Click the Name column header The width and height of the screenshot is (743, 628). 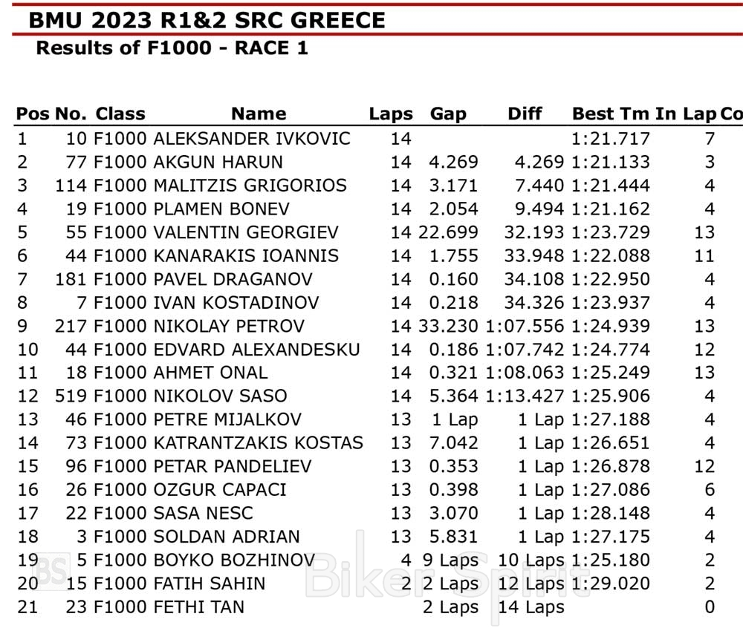pos(258,114)
